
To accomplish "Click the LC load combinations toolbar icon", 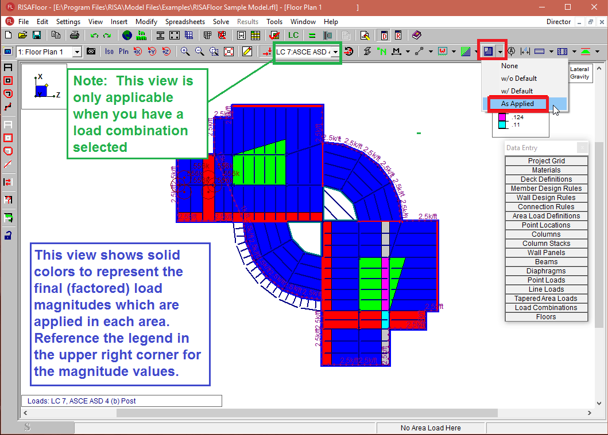I will [x=293, y=36].
